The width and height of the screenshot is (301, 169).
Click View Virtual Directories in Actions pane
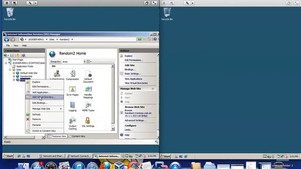(x=136, y=83)
